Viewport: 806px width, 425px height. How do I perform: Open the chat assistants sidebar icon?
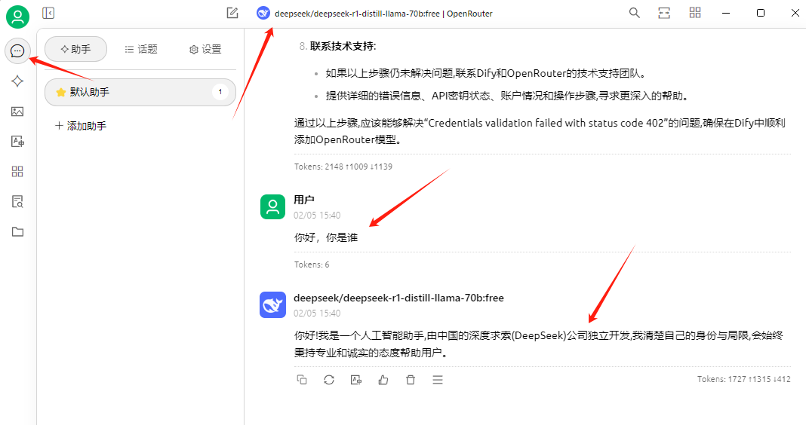coord(17,50)
